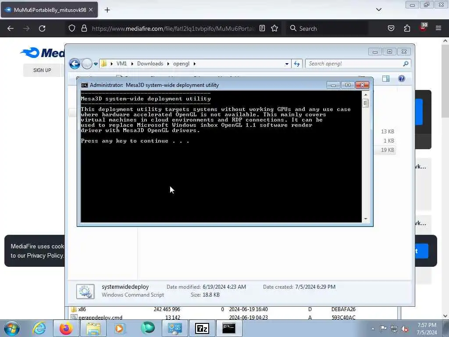Bookmark this page with star

[274, 28]
